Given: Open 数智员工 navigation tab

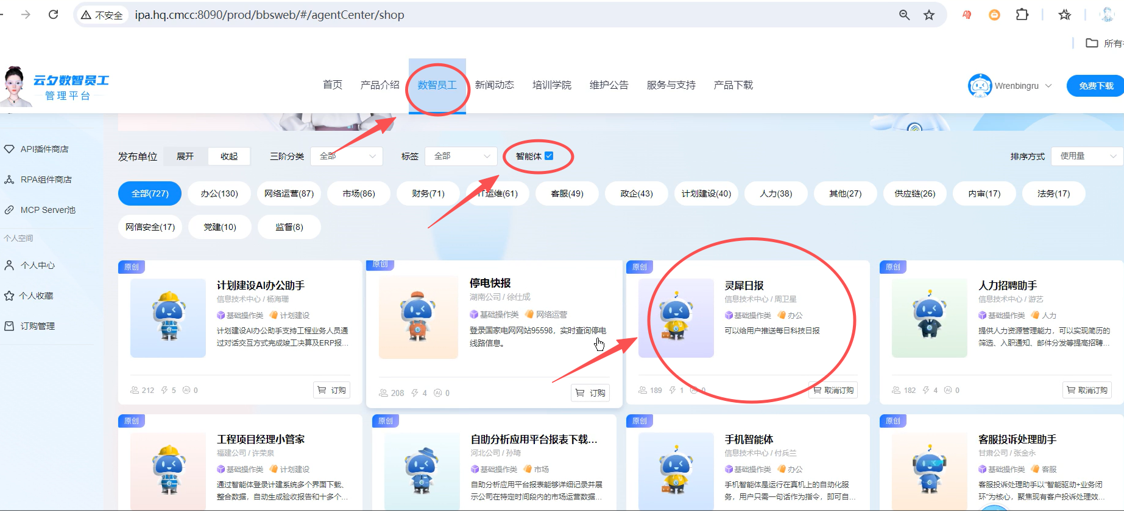Looking at the screenshot, I should [437, 85].
